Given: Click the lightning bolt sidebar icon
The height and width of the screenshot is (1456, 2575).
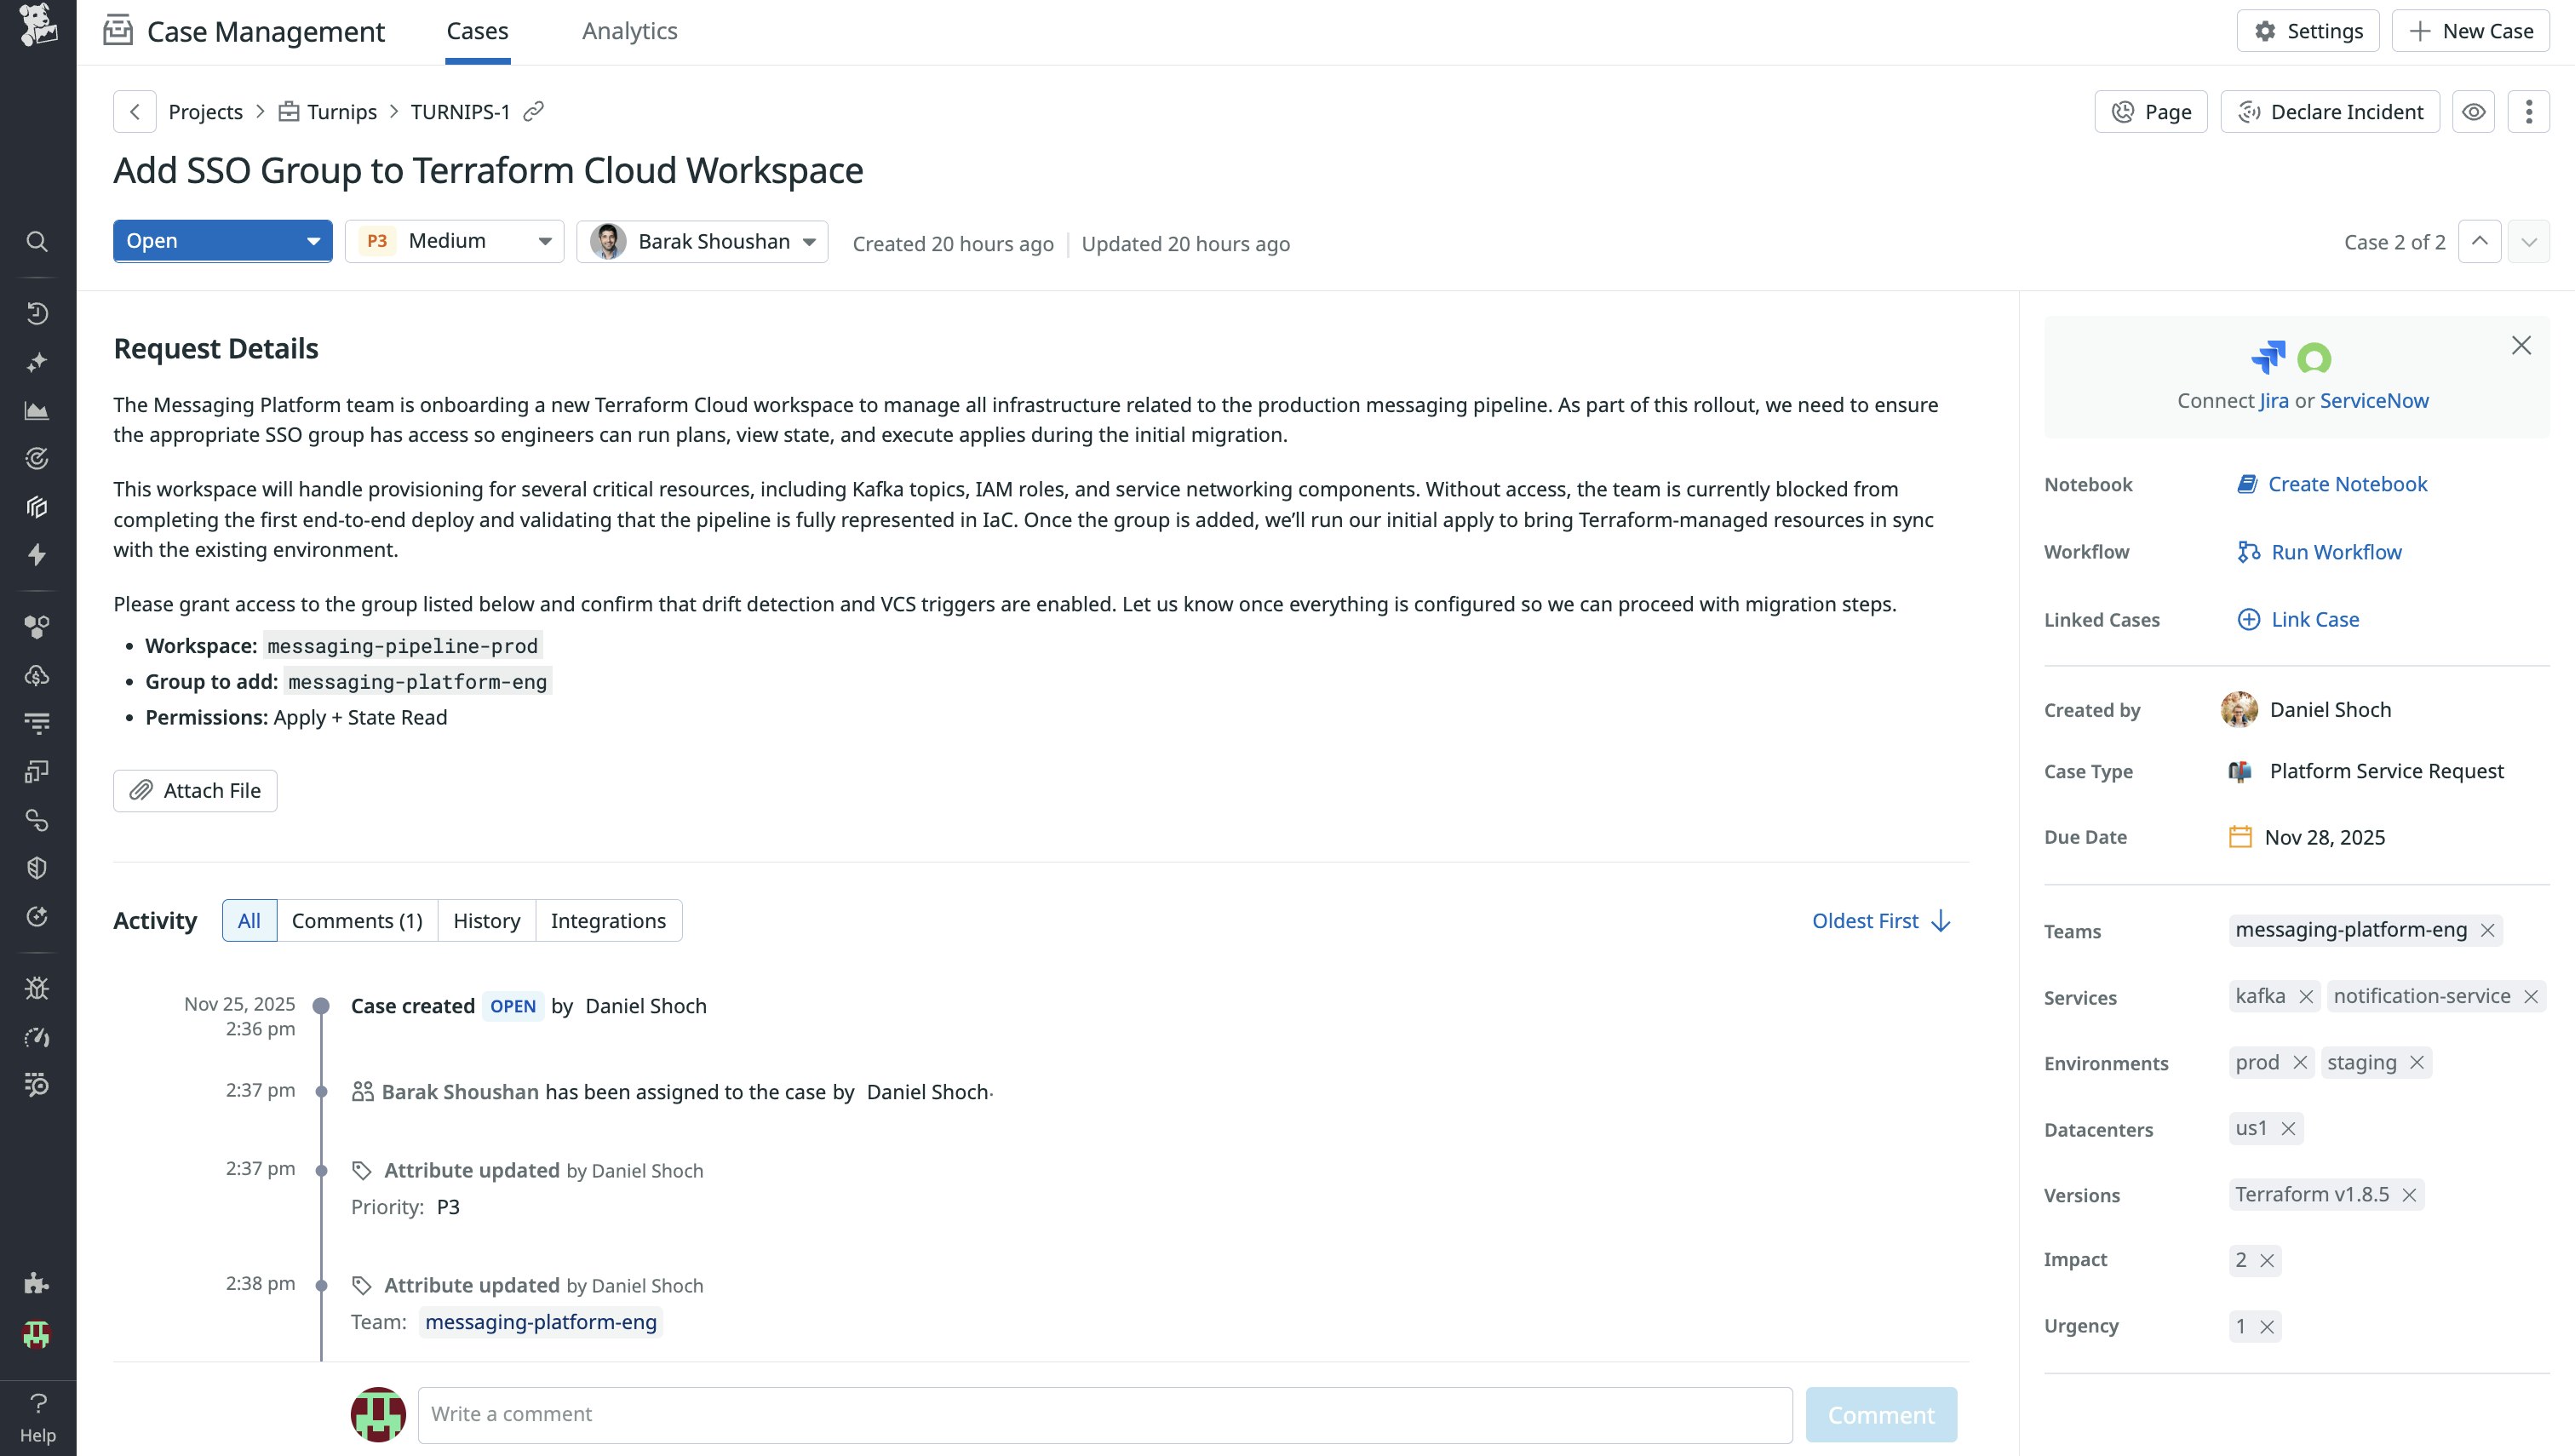Looking at the screenshot, I should [37, 556].
